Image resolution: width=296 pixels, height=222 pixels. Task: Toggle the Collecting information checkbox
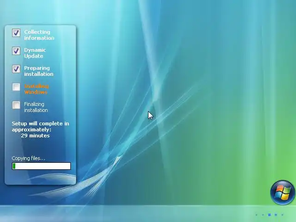16,33
